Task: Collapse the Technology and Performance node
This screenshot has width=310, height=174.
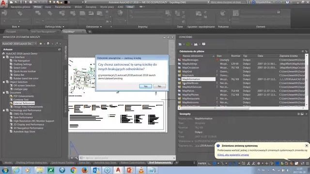Action: pyautogui.click(x=4, y=111)
